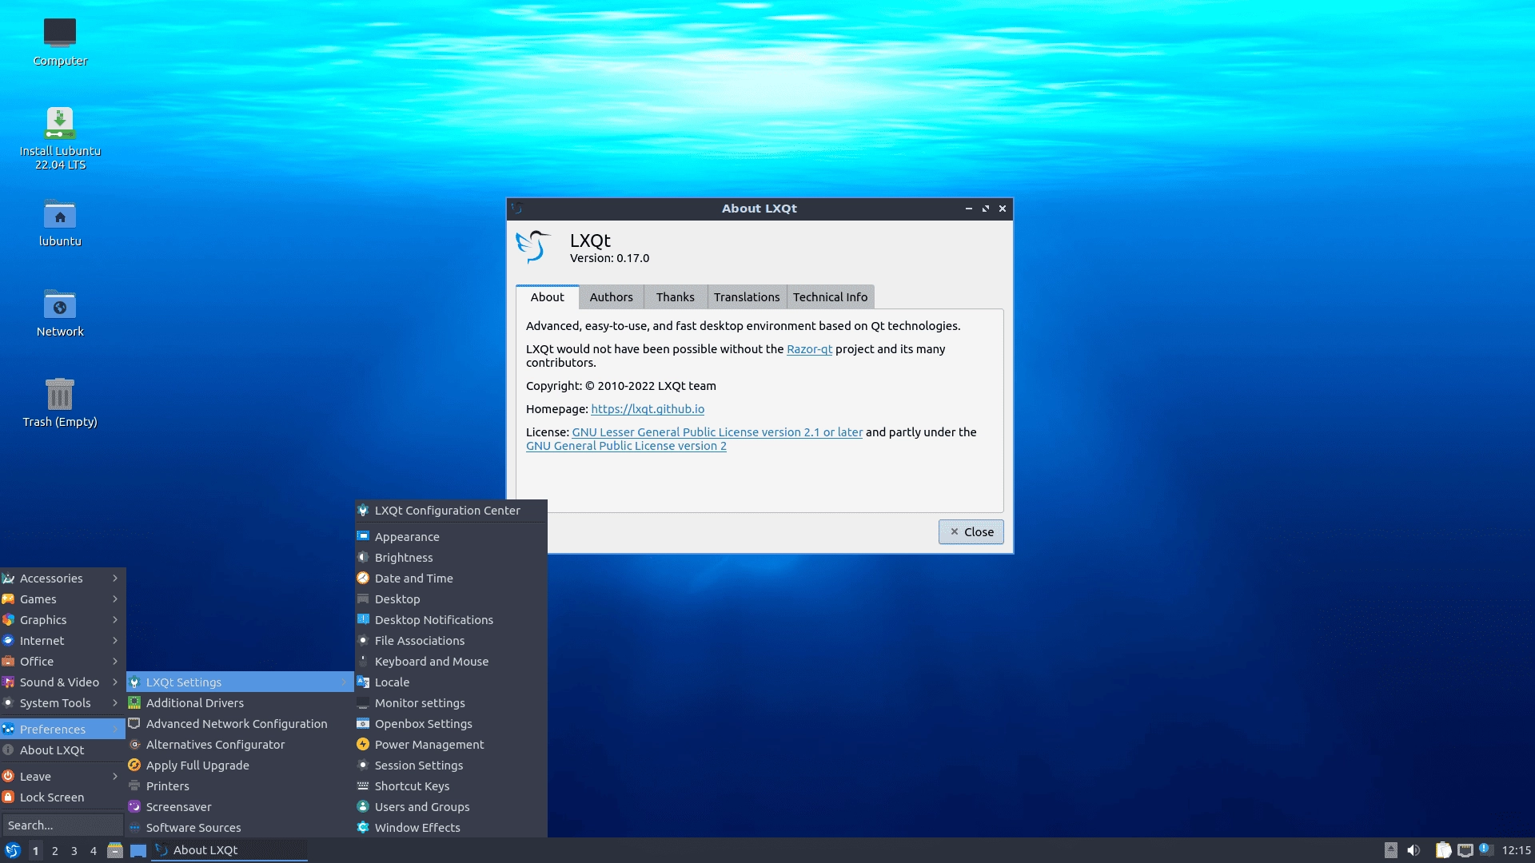
Task: Open Advanced Network Configuration entry
Action: pyautogui.click(x=240, y=723)
